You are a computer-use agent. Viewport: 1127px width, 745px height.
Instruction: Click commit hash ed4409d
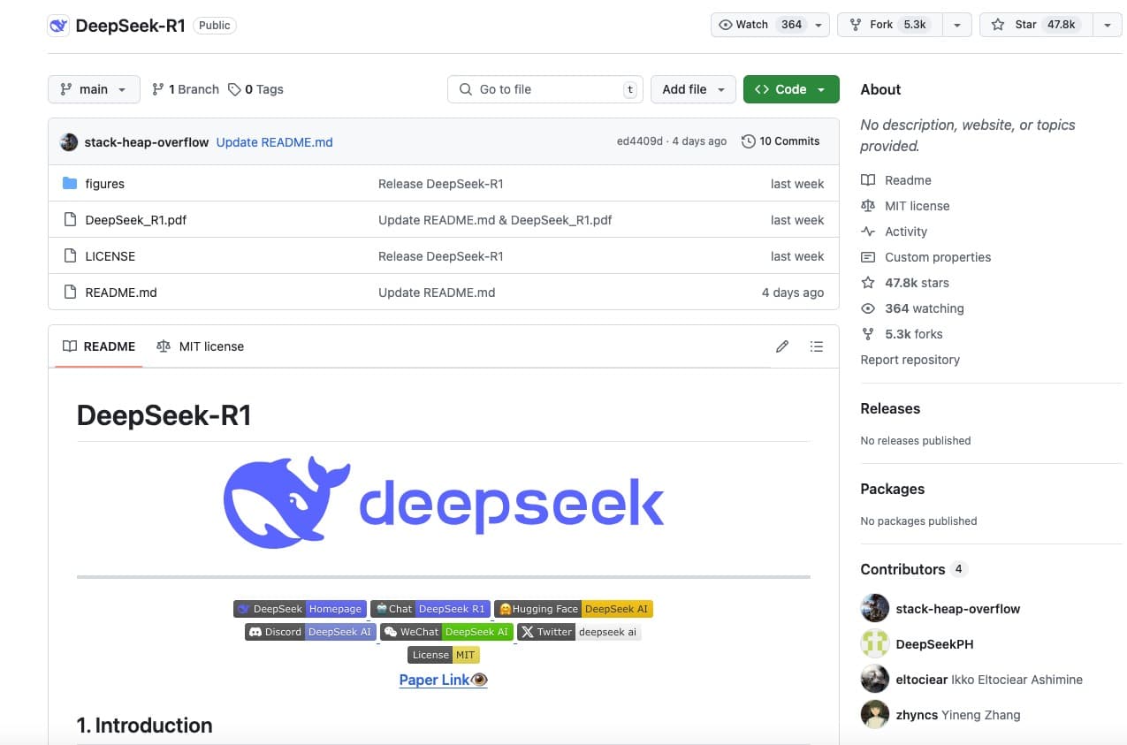[639, 141]
